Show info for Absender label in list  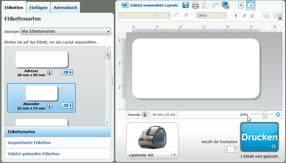[x=49, y=105]
